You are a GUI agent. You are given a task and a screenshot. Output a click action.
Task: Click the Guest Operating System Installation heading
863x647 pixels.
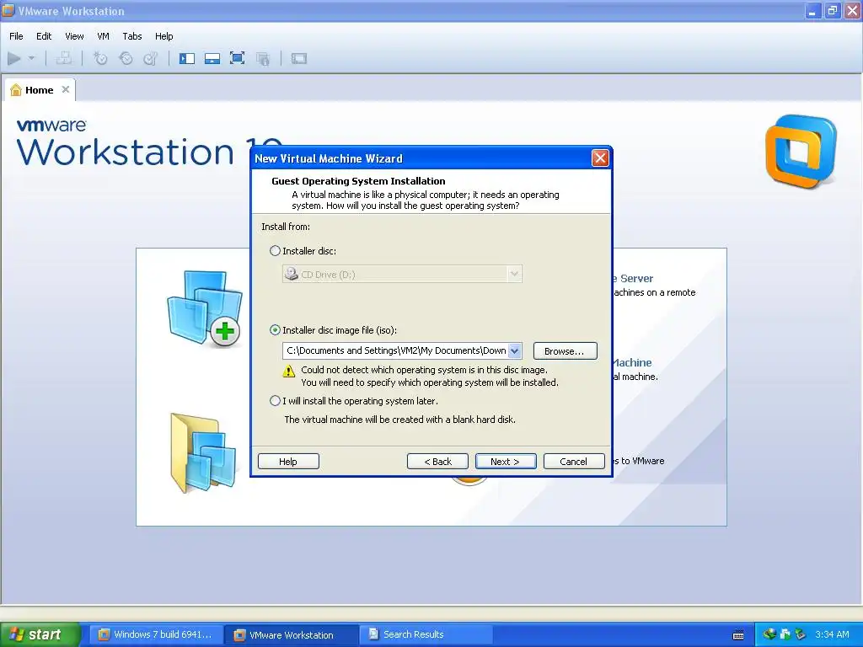click(358, 181)
